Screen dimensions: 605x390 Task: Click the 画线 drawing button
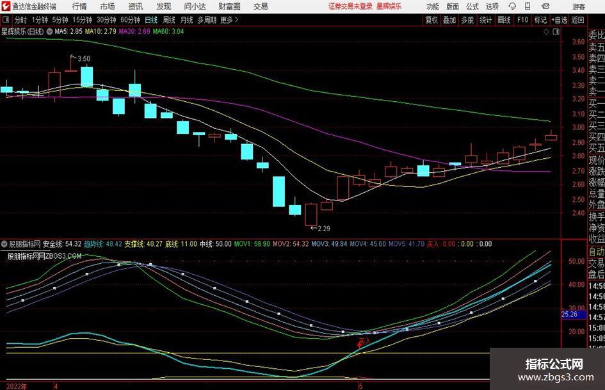504,20
